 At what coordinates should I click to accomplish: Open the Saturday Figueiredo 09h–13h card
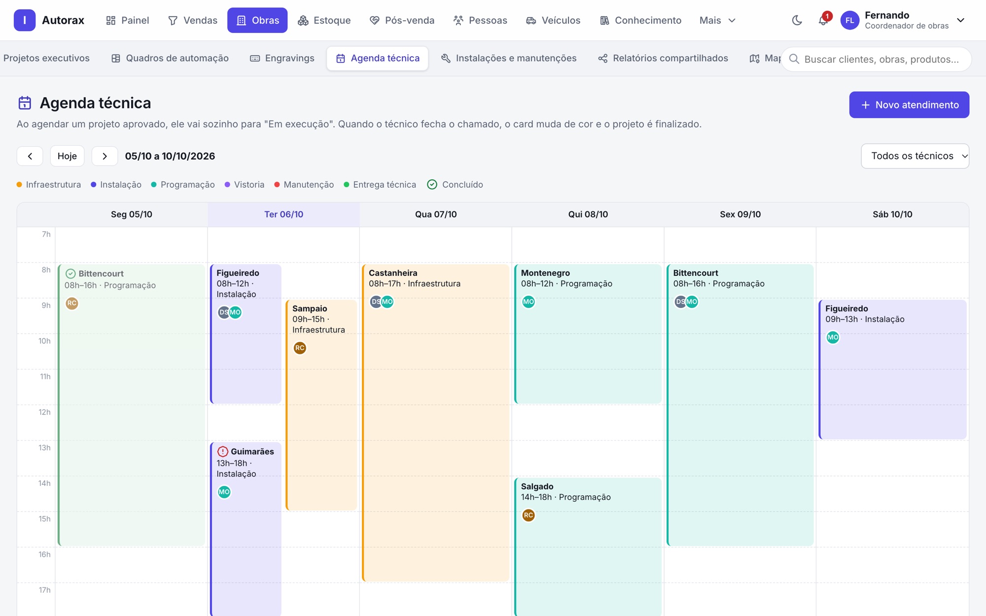click(892, 370)
